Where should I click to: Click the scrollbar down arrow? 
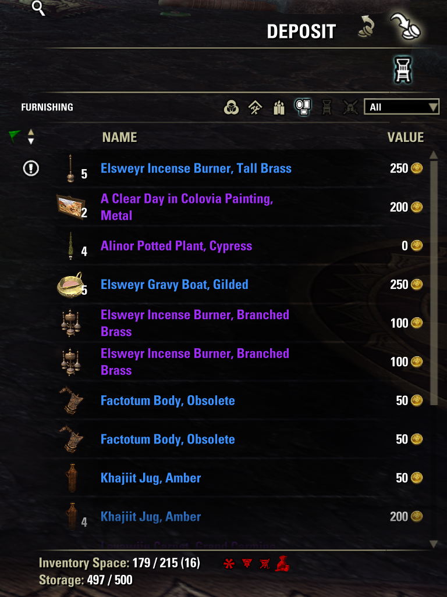pyautogui.click(x=433, y=544)
